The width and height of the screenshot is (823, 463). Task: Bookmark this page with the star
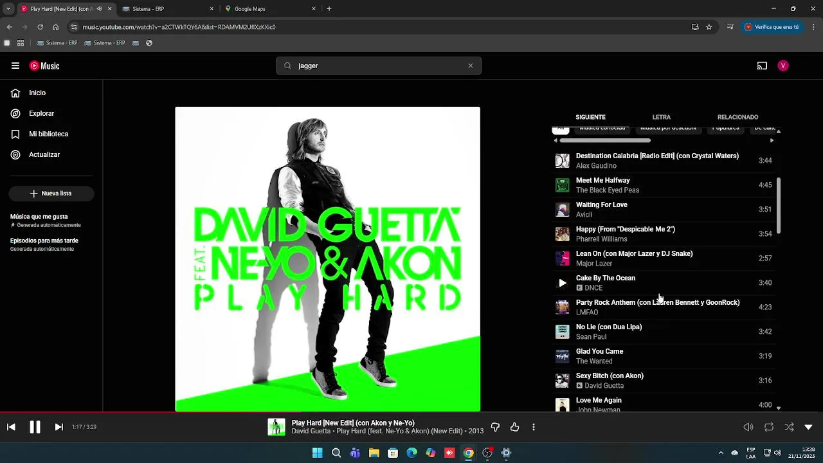[709, 27]
